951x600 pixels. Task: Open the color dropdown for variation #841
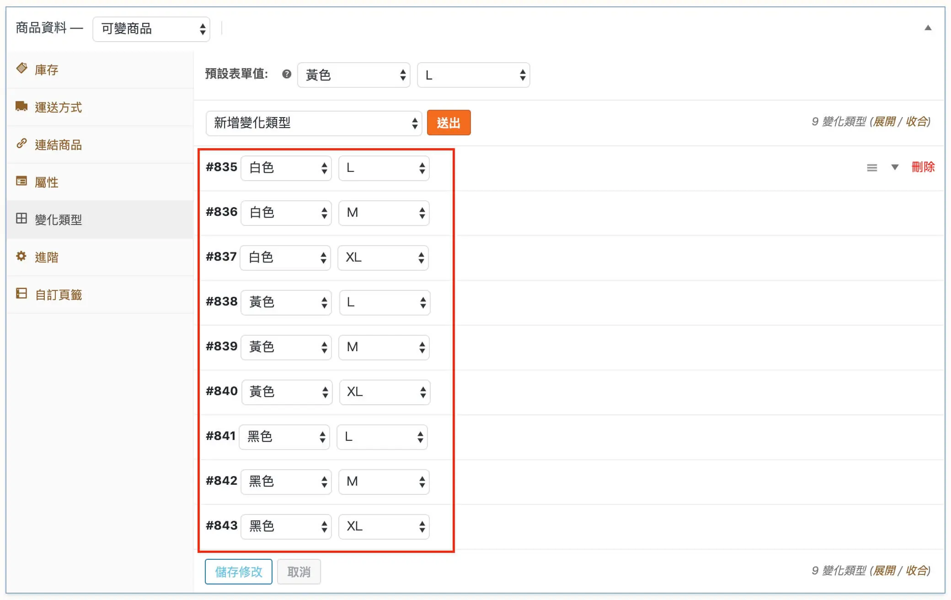284,437
